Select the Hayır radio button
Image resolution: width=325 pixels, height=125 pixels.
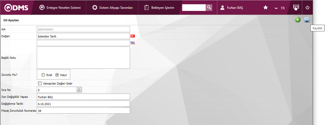57,75
